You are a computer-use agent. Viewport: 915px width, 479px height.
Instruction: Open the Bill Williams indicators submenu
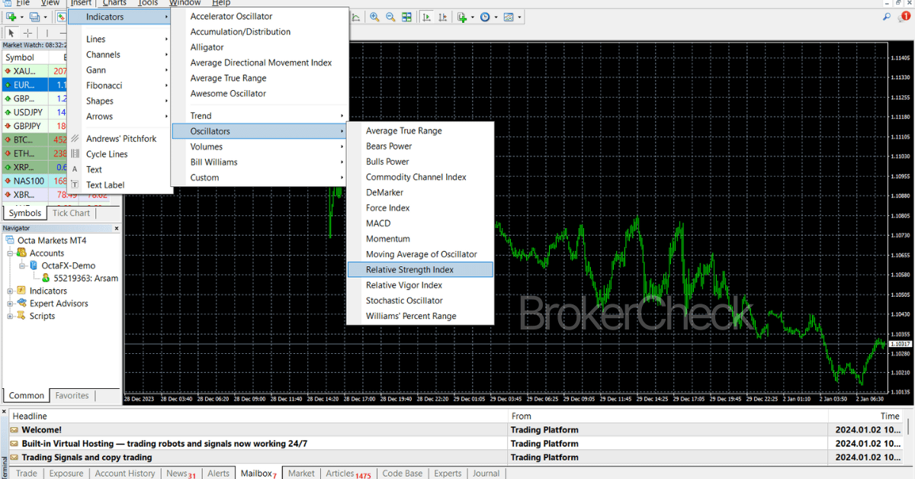[213, 162]
